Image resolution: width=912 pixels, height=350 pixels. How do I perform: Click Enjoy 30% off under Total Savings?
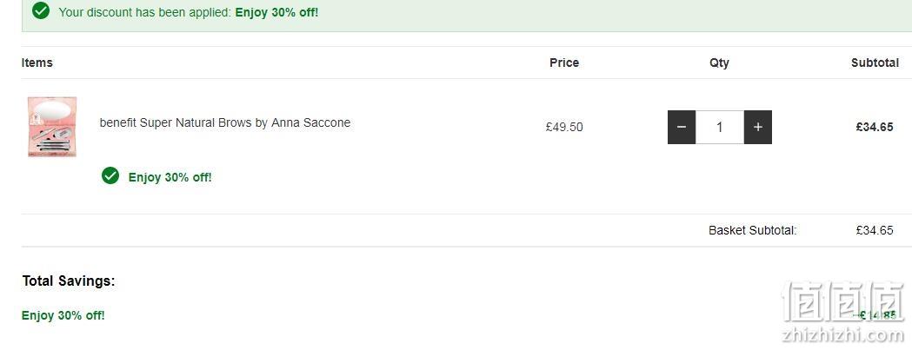coord(63,316)
